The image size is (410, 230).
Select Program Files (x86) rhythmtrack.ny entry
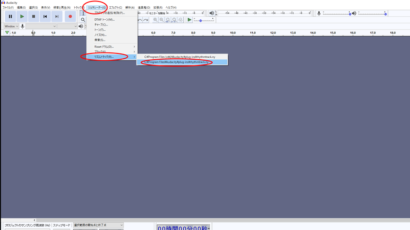pos(182,57)
